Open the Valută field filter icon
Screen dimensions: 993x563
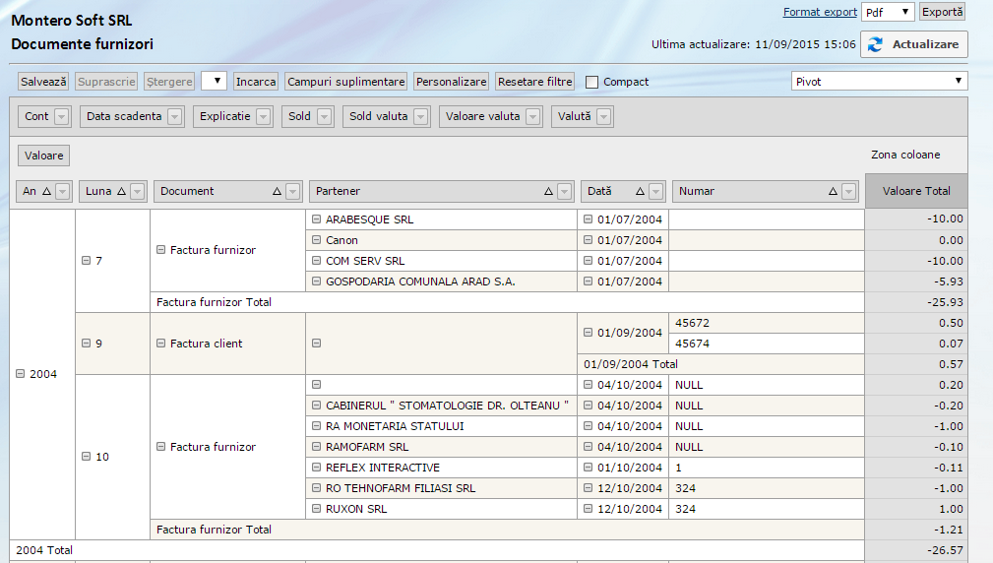[x=604, y=116]
